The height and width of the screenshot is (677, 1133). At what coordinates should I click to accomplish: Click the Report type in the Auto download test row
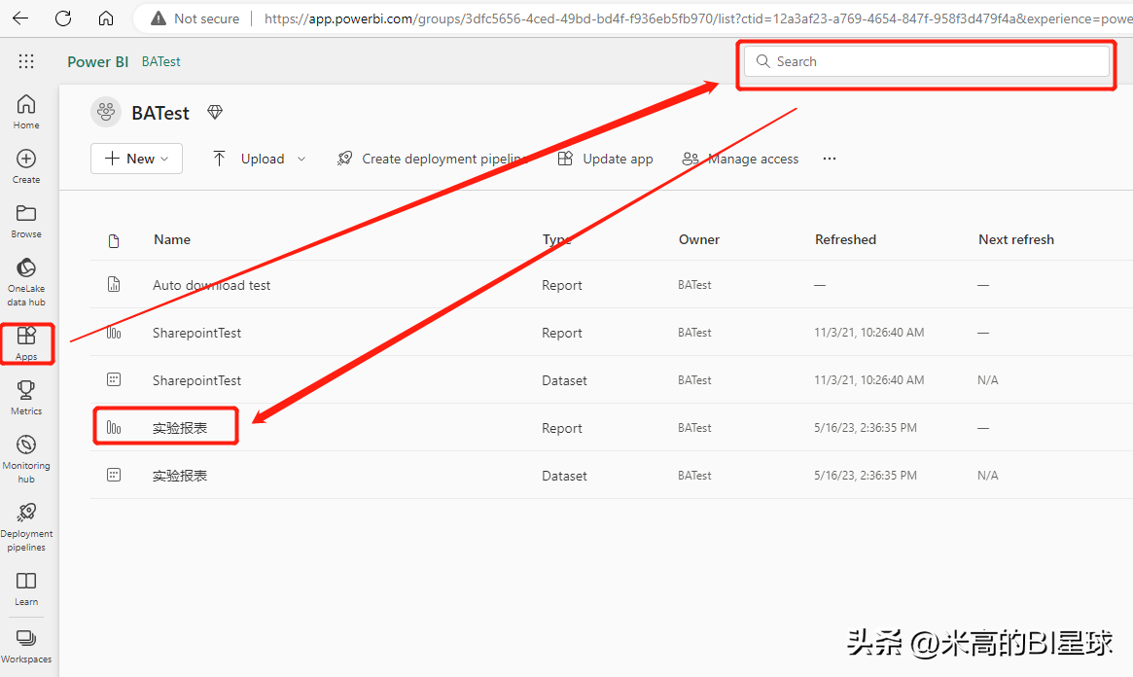click(x=561, y=285)
